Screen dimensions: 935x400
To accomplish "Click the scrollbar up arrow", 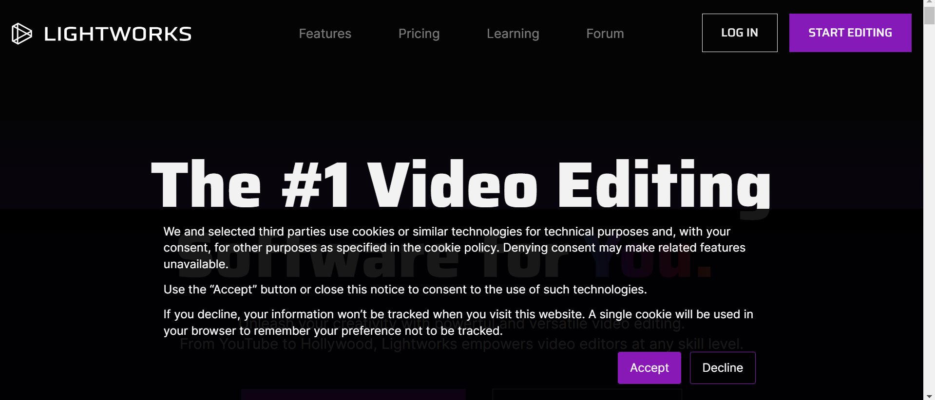I will pos(929,3).
